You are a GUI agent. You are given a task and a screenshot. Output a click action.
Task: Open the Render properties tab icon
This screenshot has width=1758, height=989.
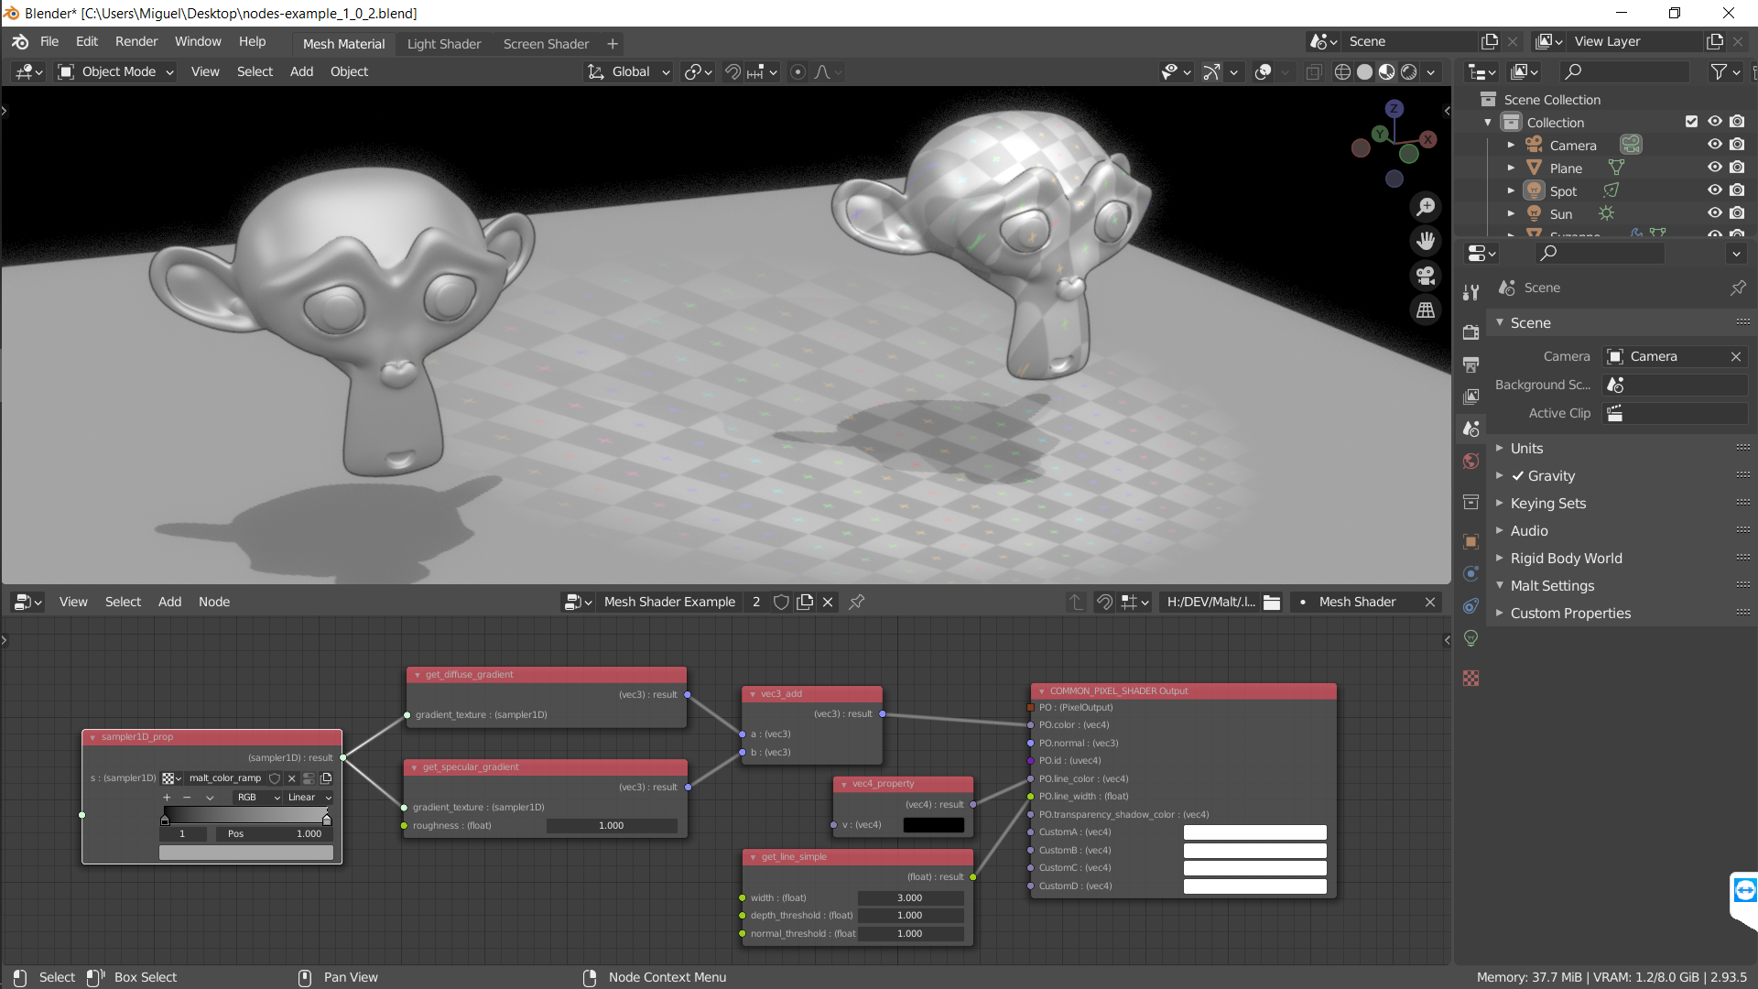(1470, 331)
